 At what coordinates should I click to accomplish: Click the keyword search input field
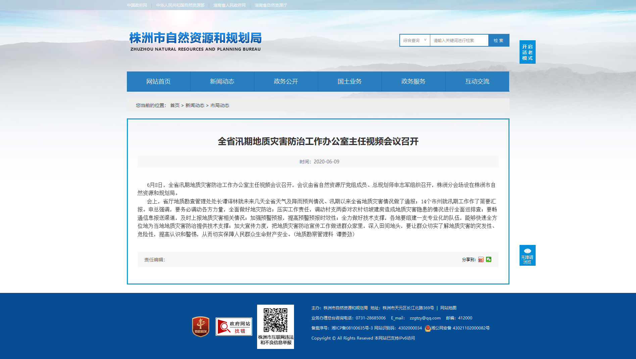(459, 40)
